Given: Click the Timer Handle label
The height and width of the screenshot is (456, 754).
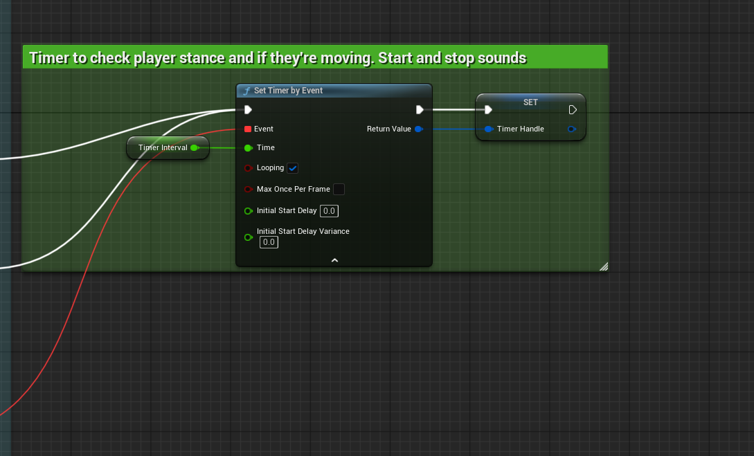Looking at the screenshot, I should point(520,129).
